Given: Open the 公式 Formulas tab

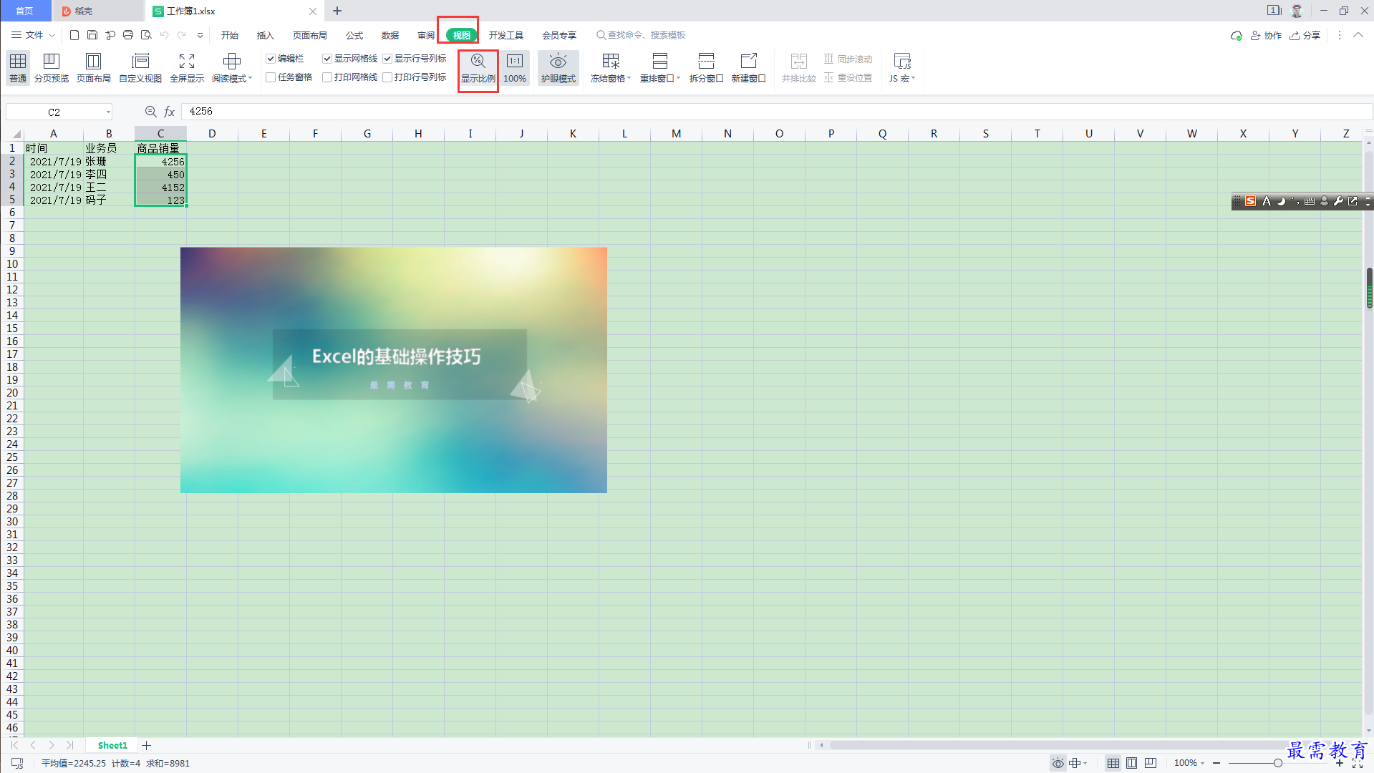Looking at the screenshot, I should coord(354,35).
